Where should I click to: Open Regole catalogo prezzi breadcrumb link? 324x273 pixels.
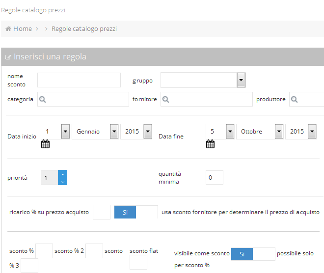[84, 29]
